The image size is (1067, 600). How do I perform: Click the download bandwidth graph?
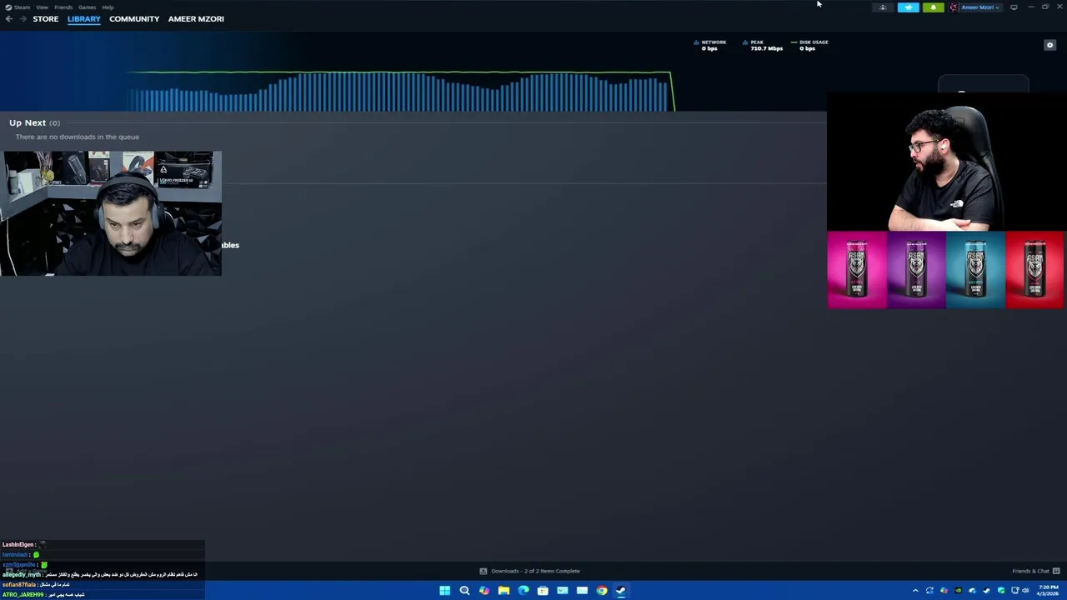coord(400,91)
